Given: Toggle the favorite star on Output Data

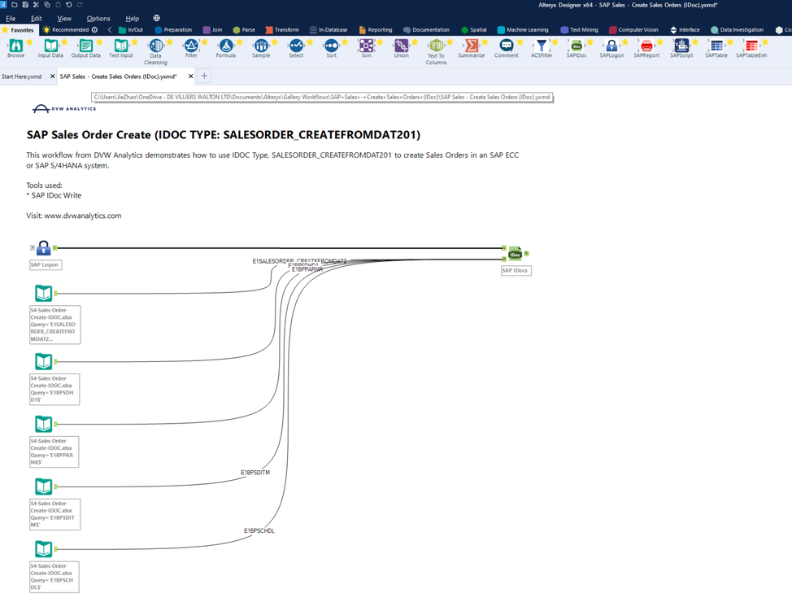Looking at the screenshot, I should 99,41.
